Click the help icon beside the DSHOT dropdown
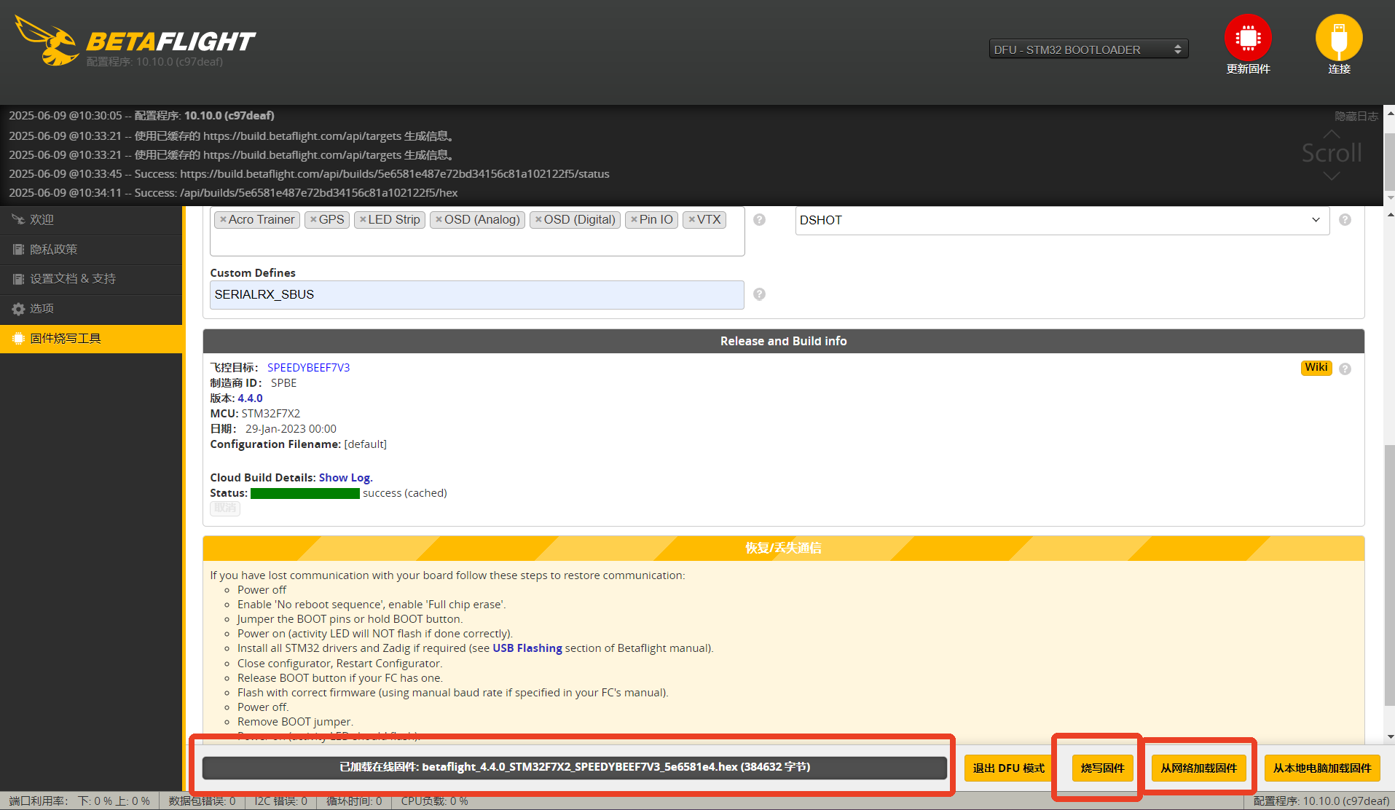Viewport: 1395px width, 810px height. 1345,219
